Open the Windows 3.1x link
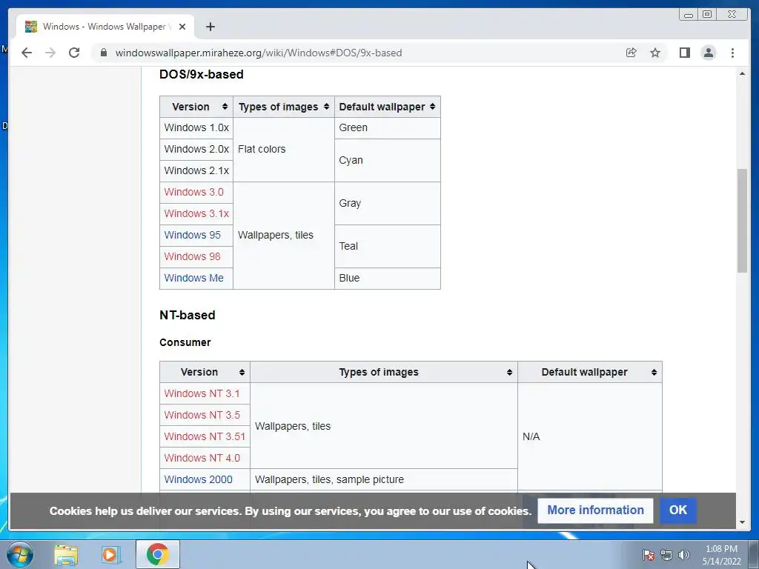This screenshot has height=569, width=759. point(196,213)
